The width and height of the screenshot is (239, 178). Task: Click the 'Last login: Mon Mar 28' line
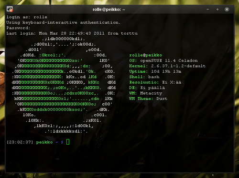72,33
